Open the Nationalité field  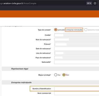click(x=77, y=62)
